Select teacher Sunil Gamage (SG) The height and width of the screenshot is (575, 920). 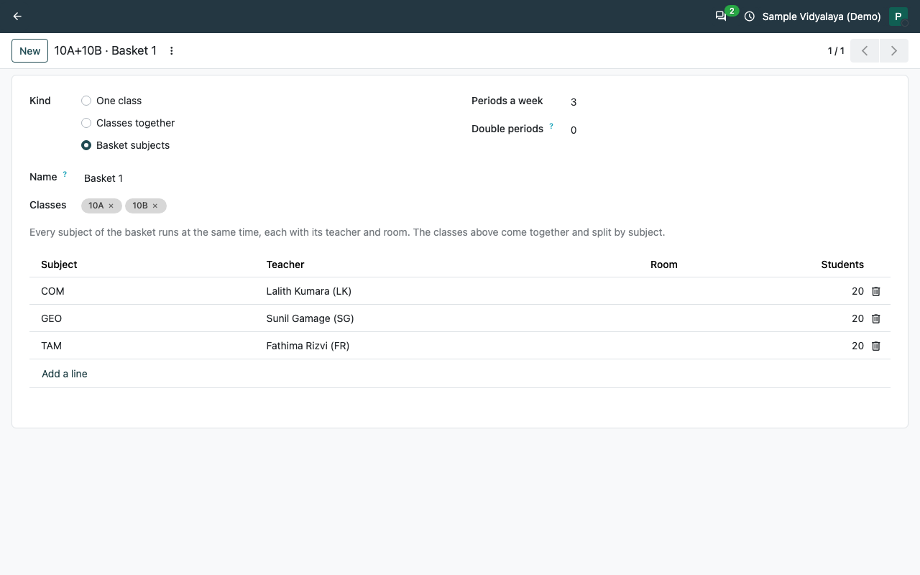pos(310,318)
